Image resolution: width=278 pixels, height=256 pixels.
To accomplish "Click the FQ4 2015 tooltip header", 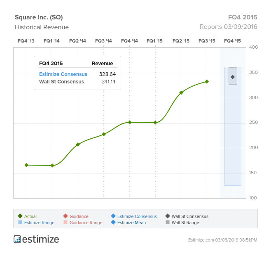I will click(51, 64).
